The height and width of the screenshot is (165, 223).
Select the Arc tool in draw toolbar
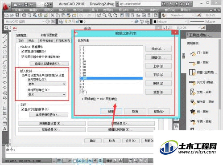5,62
